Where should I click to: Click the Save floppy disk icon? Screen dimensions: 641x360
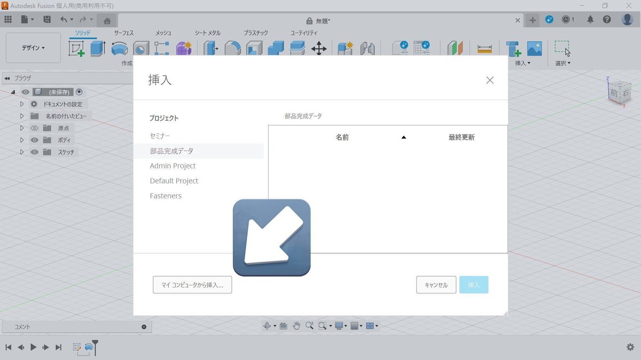click(x=47, y=20)
